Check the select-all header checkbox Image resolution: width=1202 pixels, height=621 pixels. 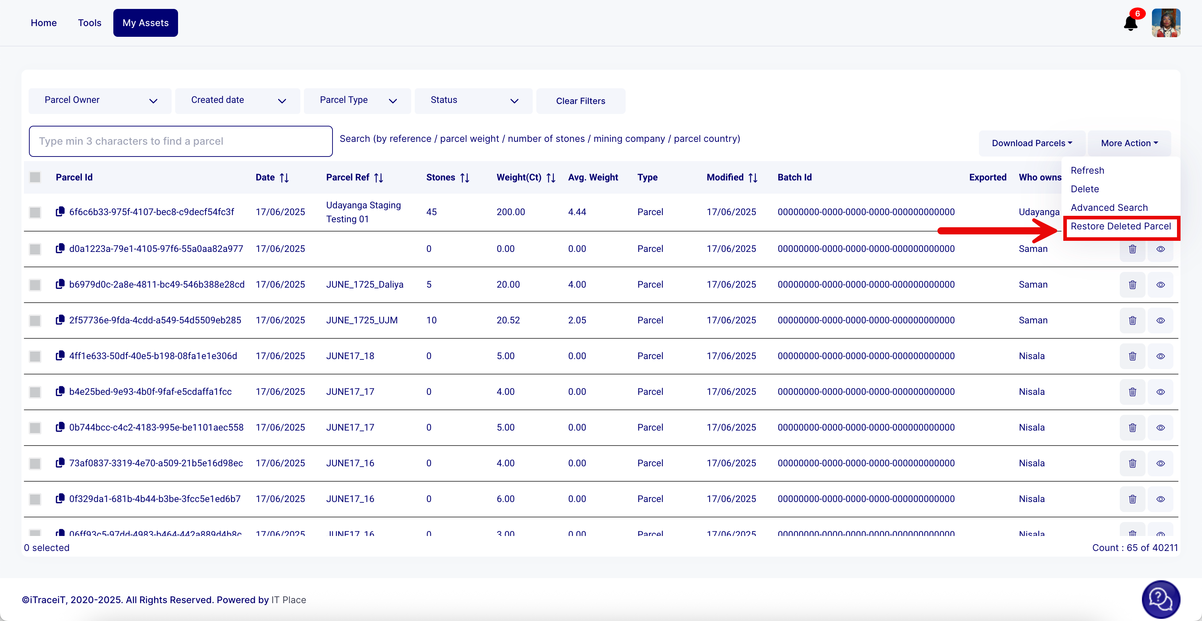click(x=35, y=177)
